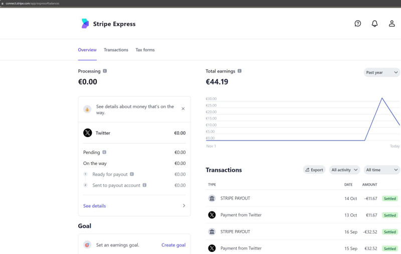401x254 pixels.
Task: Click the Stripe Express title text
Action: pyautogui.click(x=114, y=23)
